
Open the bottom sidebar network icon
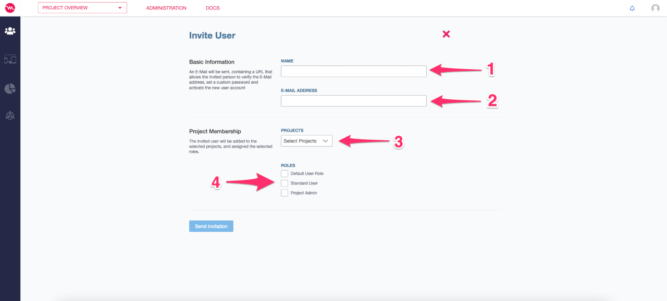(x=10, y=116)
